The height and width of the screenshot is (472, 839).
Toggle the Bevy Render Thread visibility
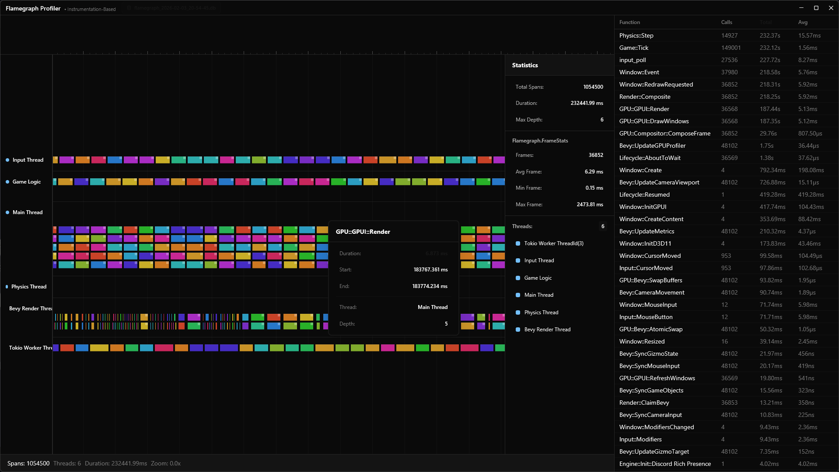coord(517,330)
